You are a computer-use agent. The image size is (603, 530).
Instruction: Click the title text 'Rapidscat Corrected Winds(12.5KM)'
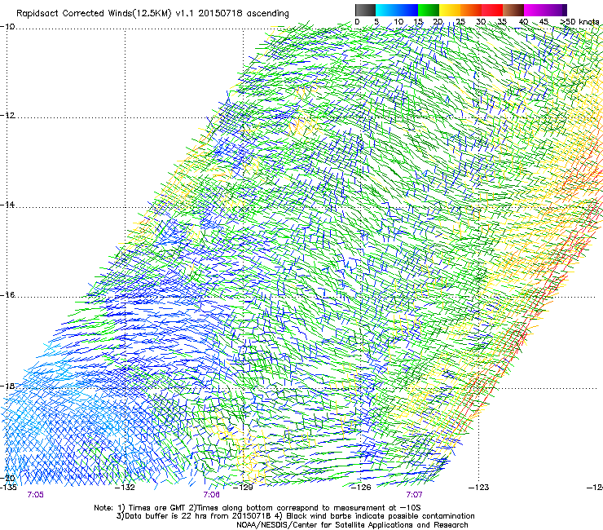pyautogui.click(x=94, y=14)
